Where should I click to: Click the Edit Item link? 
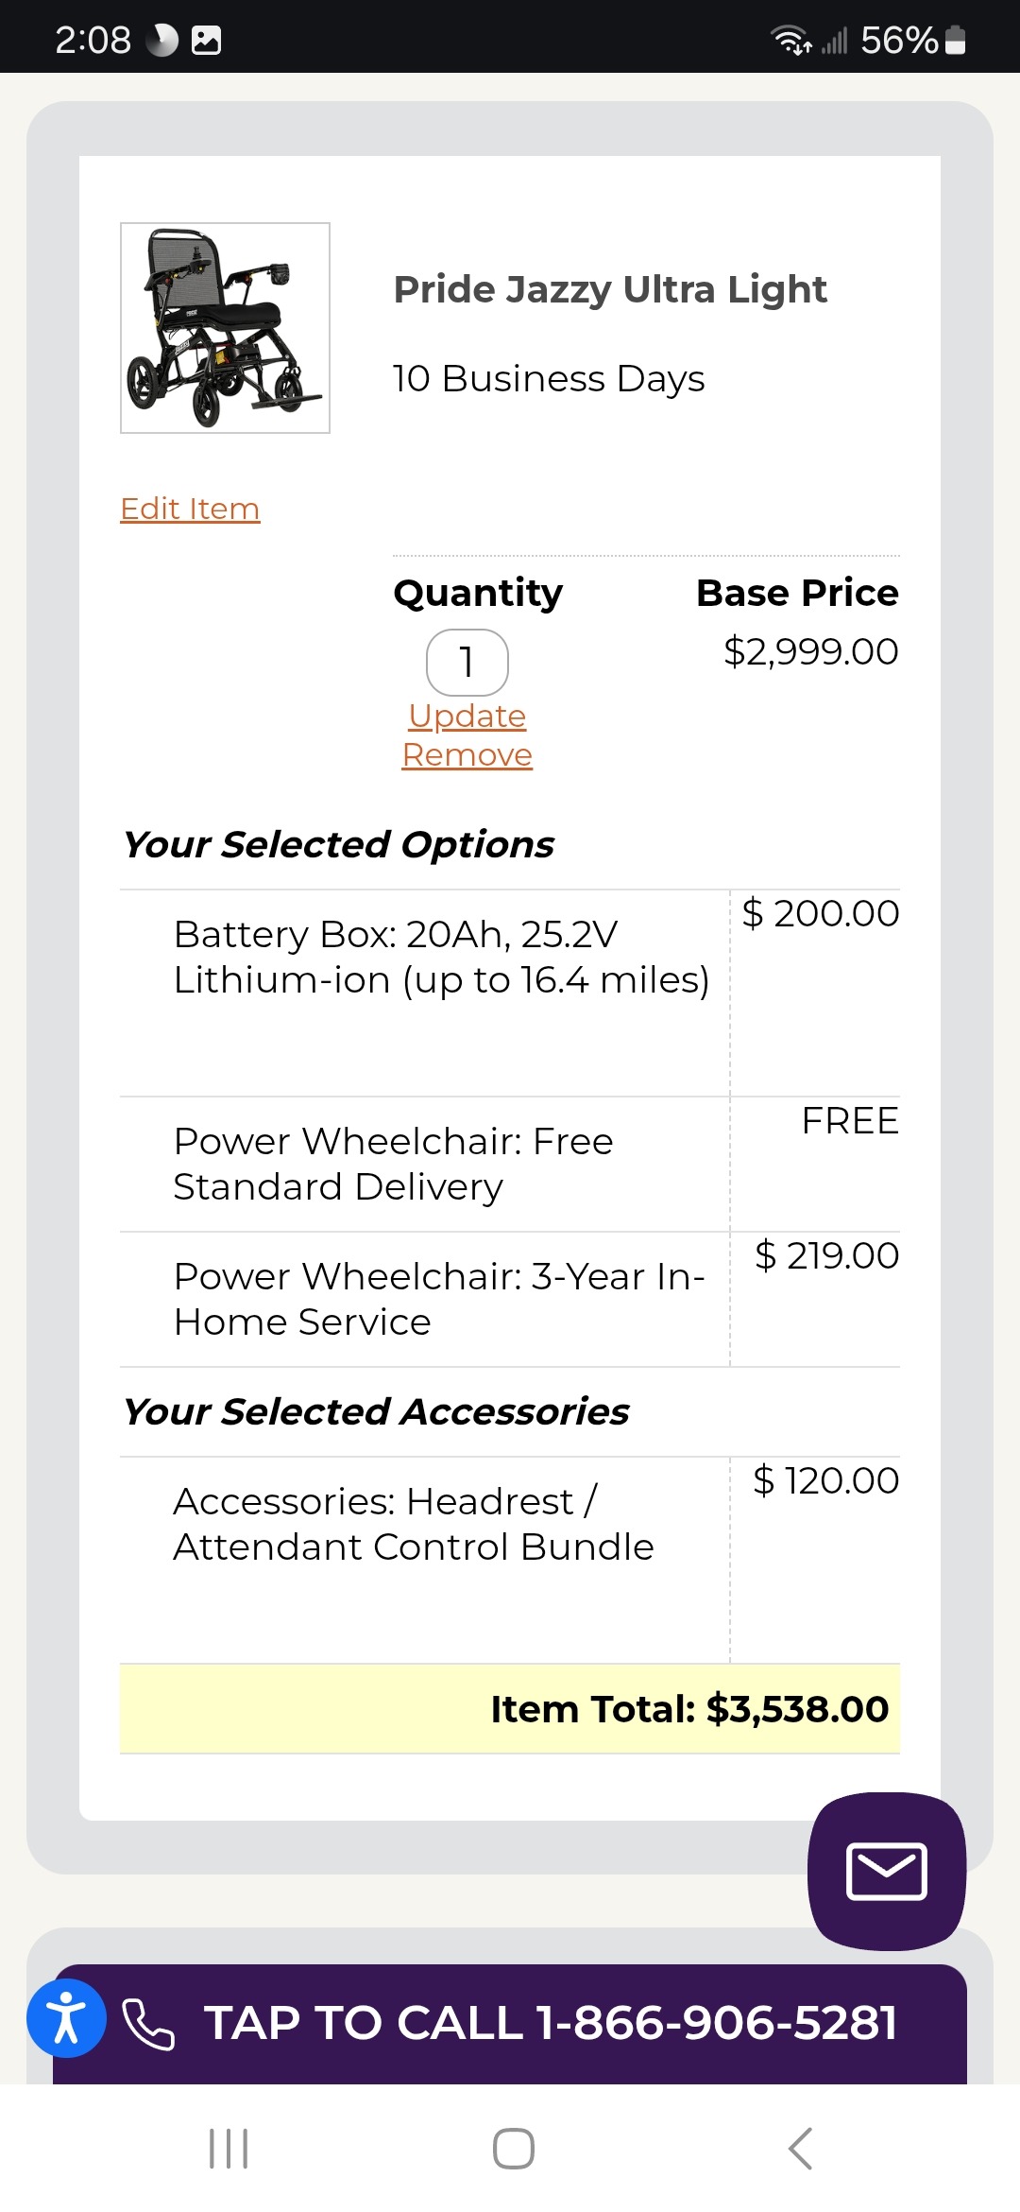[190, 509]
